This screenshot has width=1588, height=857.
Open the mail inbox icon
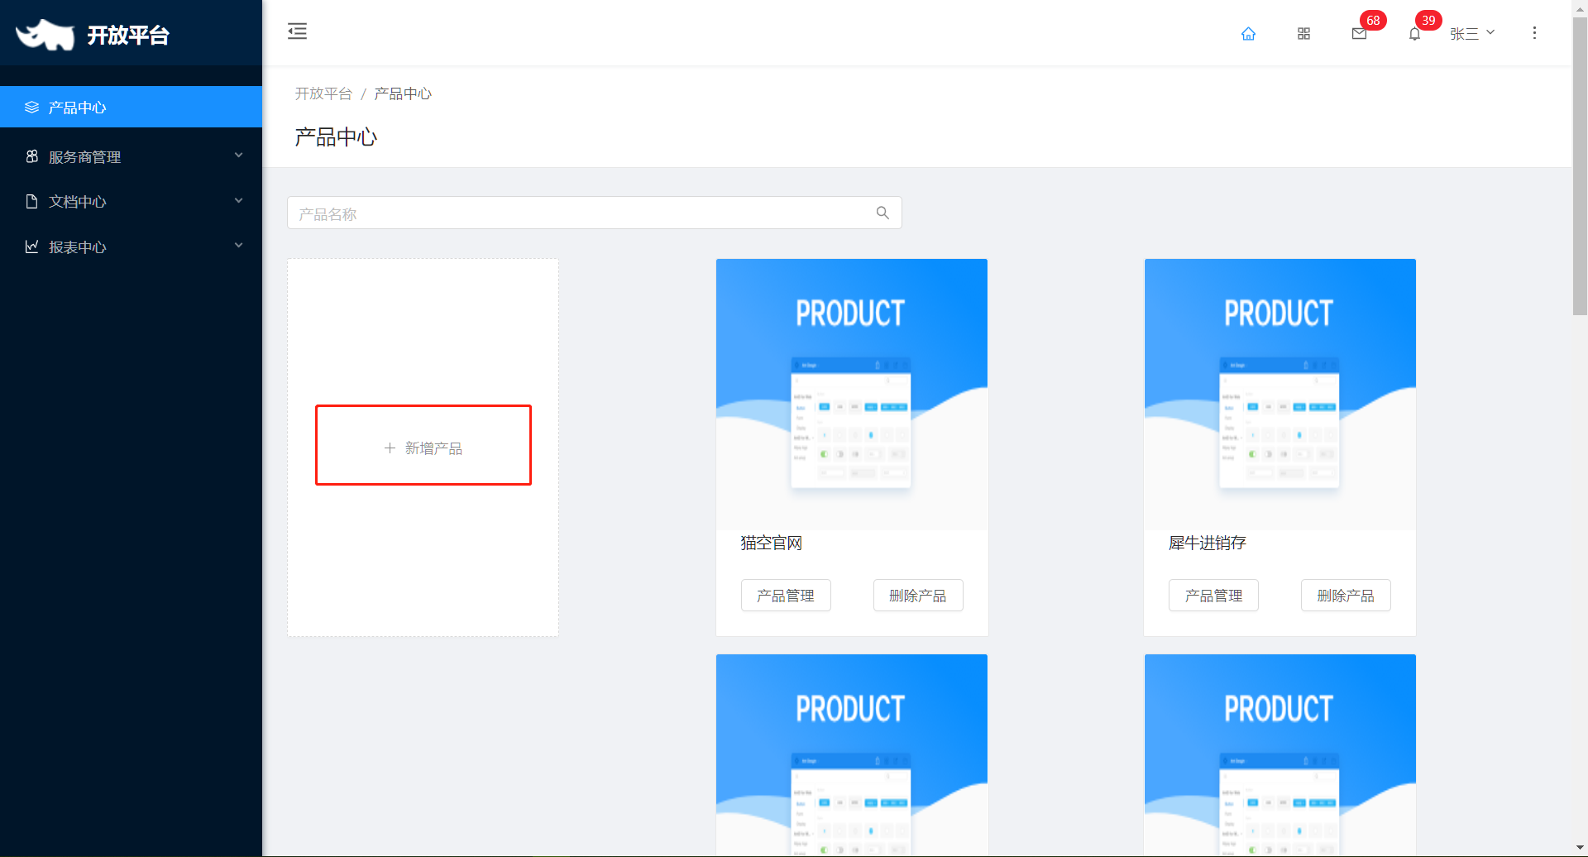point(1359,33)
